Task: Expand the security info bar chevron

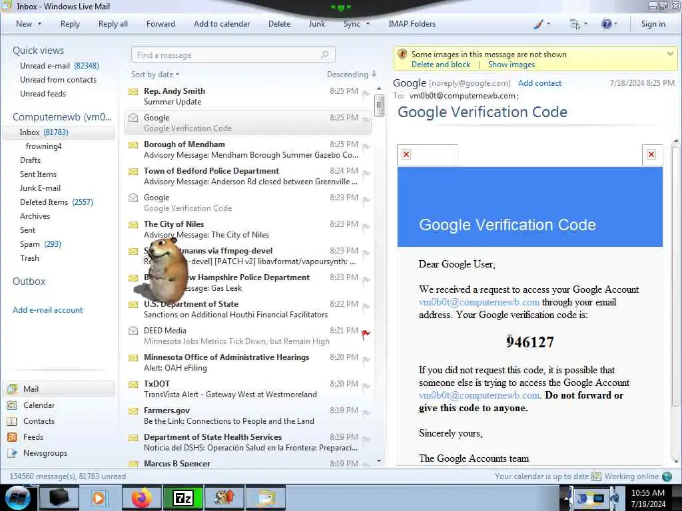Action: point(670,54)
